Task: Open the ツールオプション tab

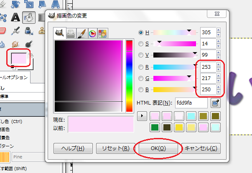Action: point(14,78)
